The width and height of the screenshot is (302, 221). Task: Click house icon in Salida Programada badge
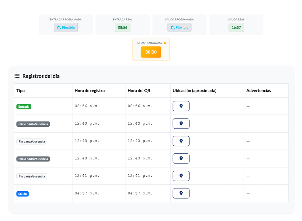173,28
